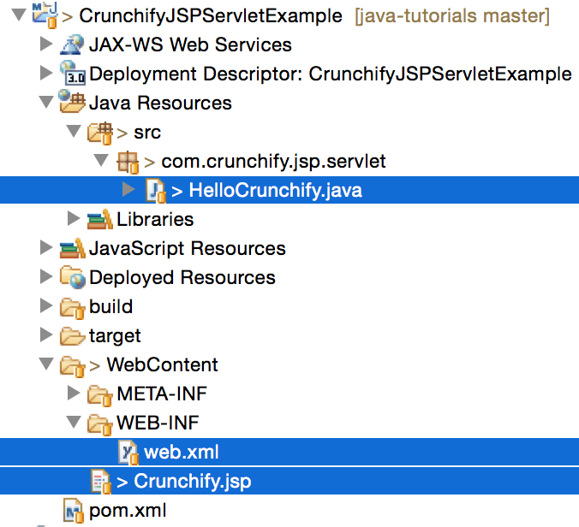Collapse the CrunchifyJSPServletExample project root

[18, 15]
